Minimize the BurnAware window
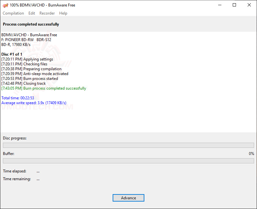This screenshot has height=209, width=257. 220,5
